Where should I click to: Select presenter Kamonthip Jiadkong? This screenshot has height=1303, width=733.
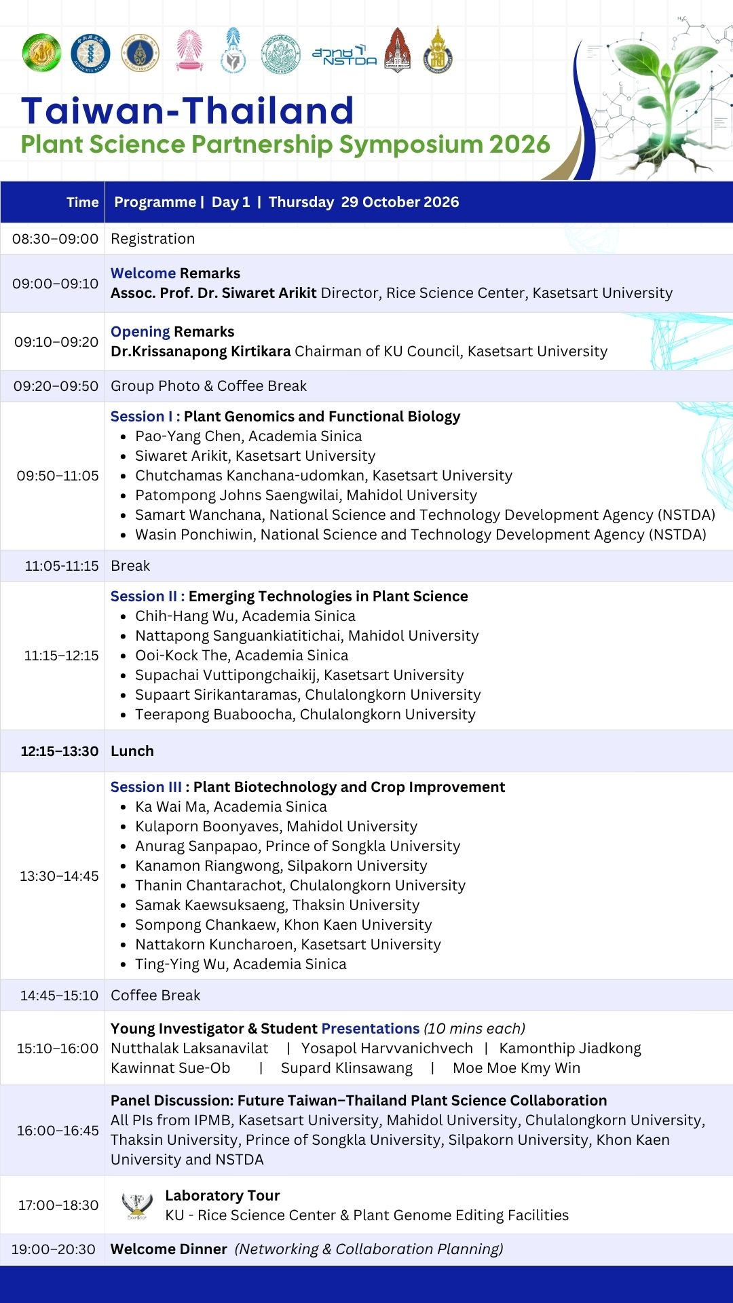pyautogui.click(x=570, y=1049)
